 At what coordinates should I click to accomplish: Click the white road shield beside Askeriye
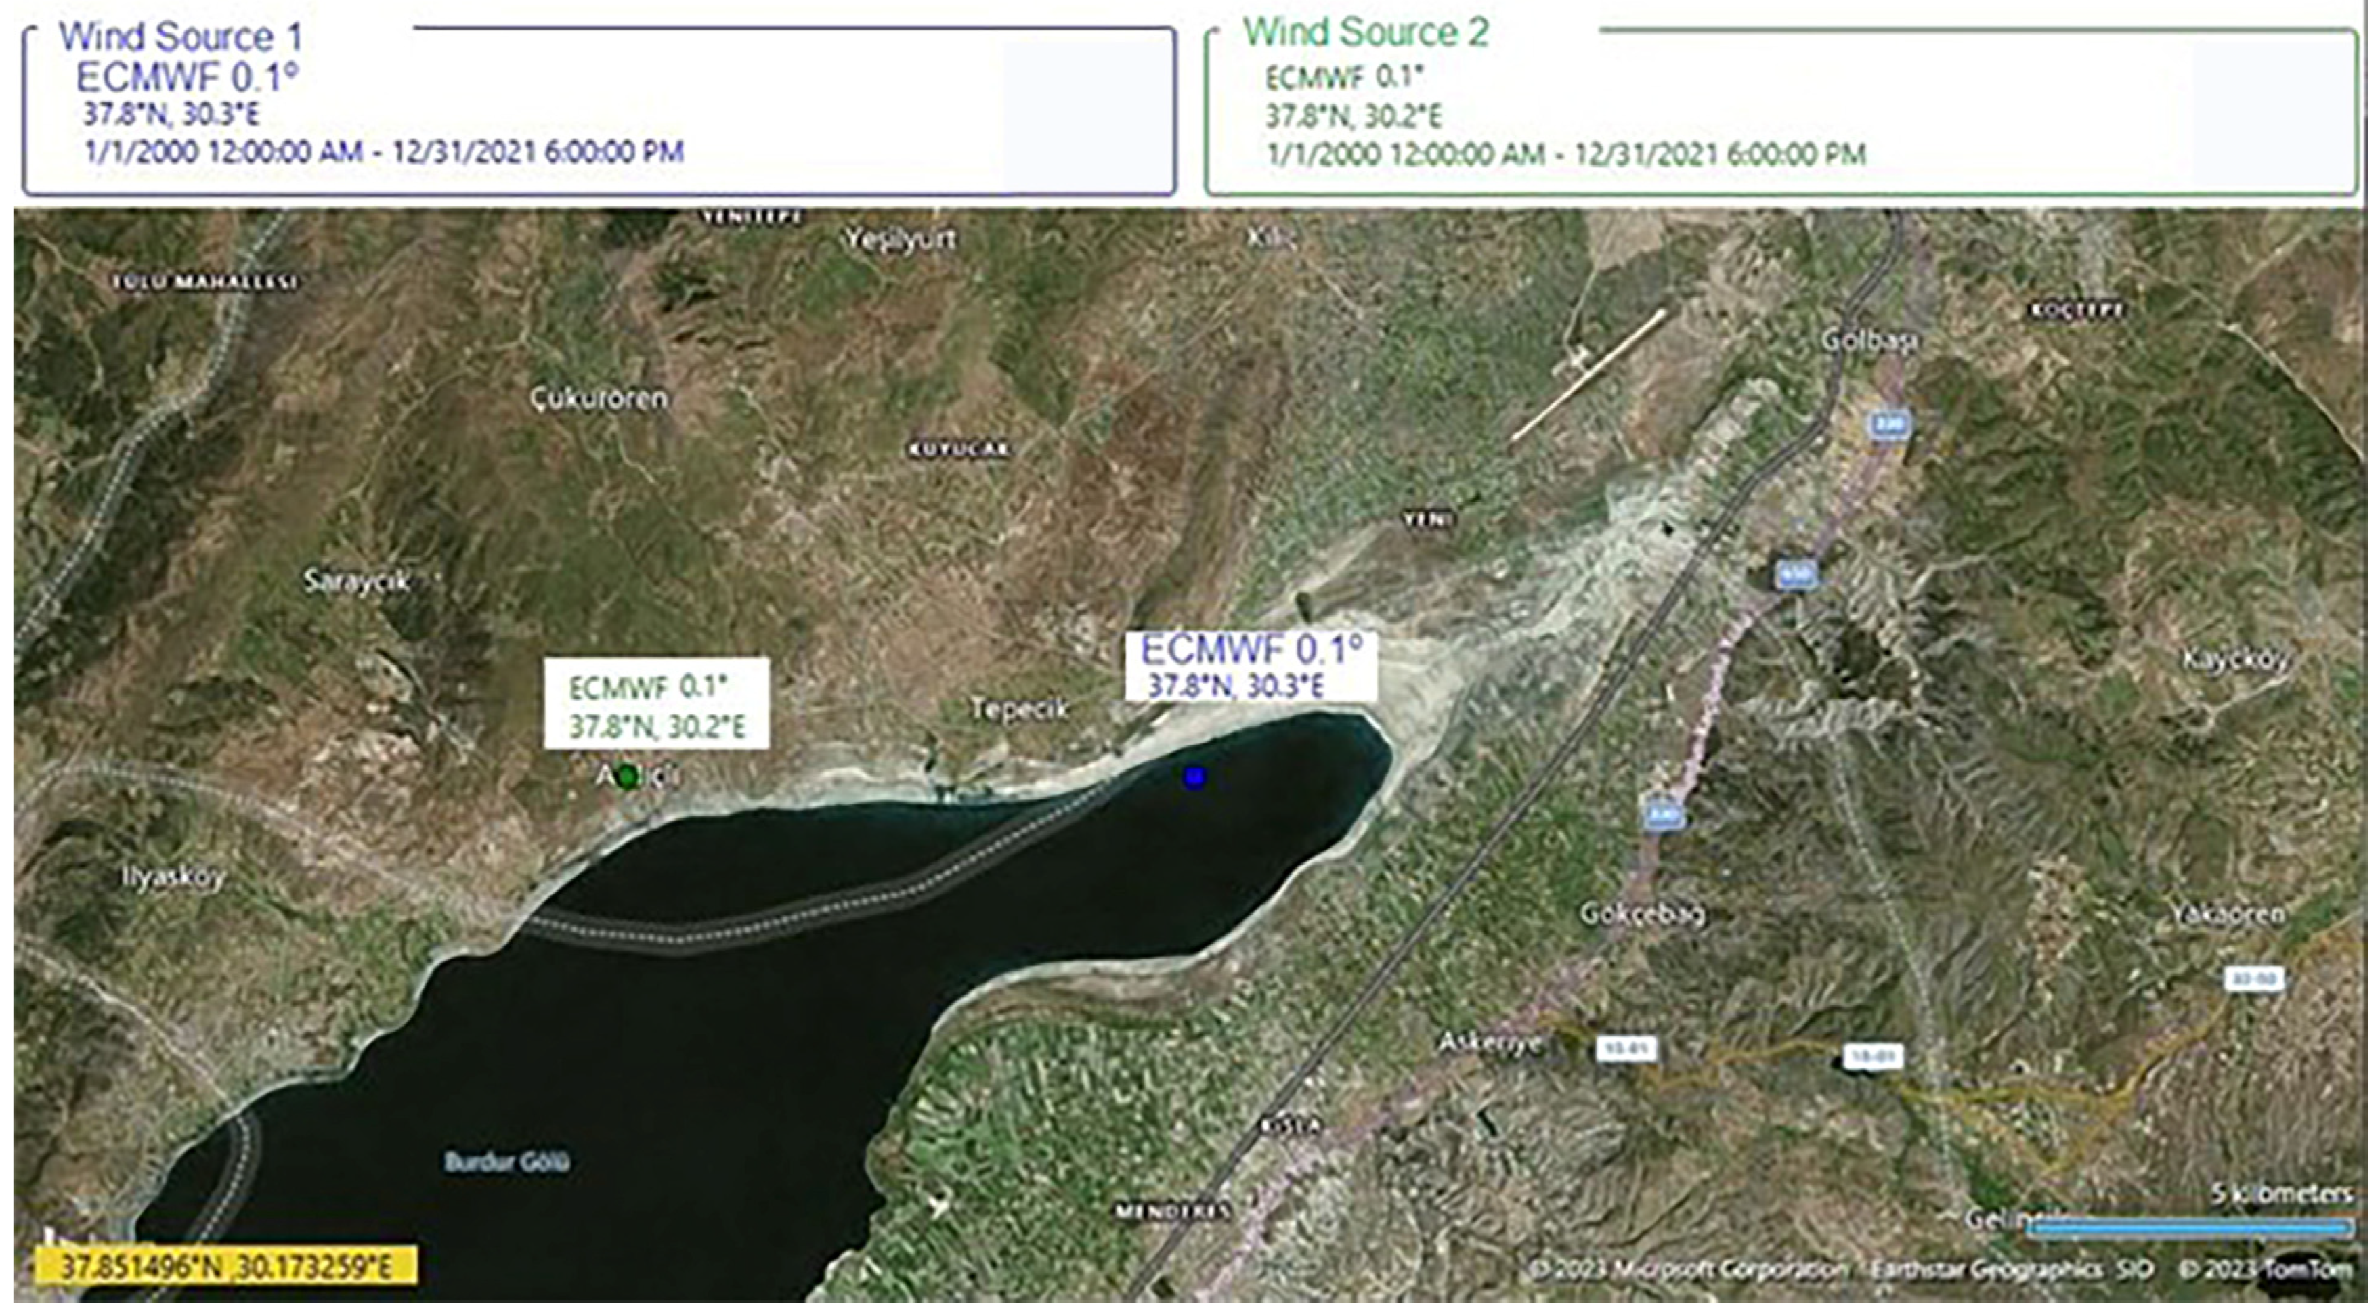(1626, 1049)
